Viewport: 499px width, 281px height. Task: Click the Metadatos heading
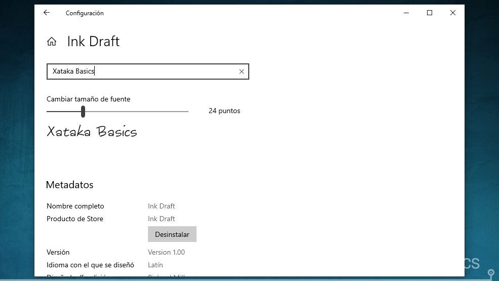click(x=69, y=185)
